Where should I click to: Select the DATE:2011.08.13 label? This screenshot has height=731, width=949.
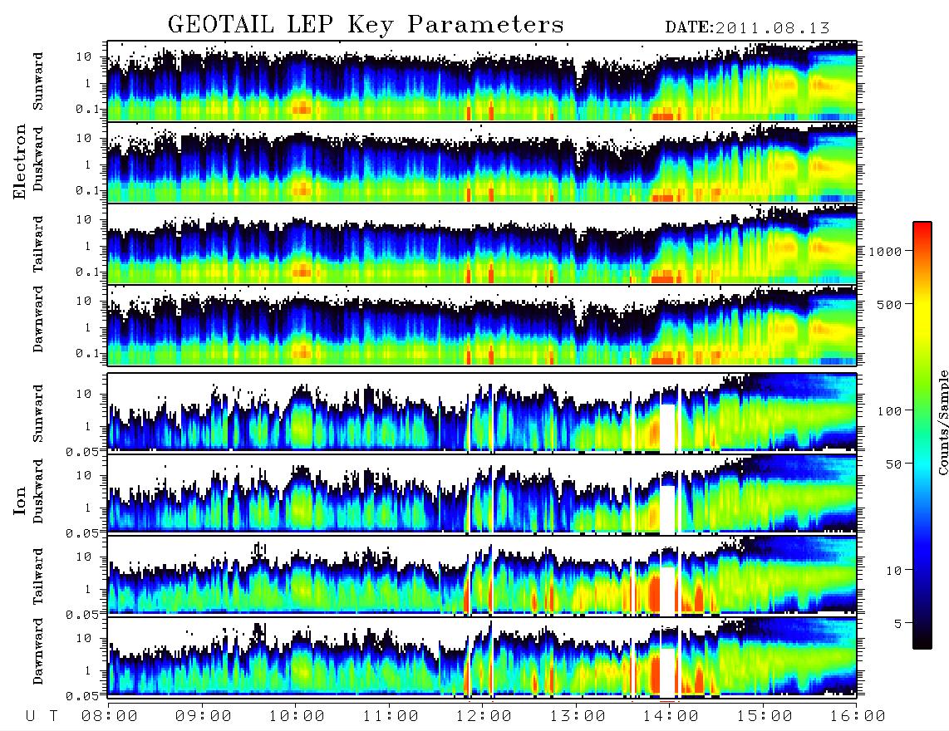(x=747, y=28)
